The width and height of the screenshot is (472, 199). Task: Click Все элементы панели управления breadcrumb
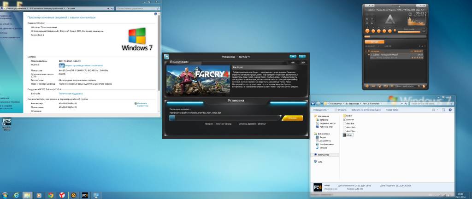tap(47, 8)
